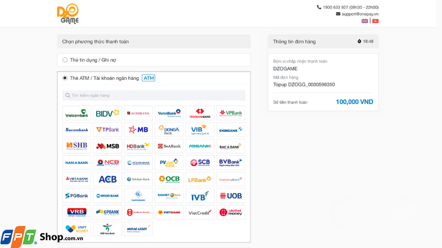
Task: Choose VietCredit for payment
Action: (x=200, y=212)
